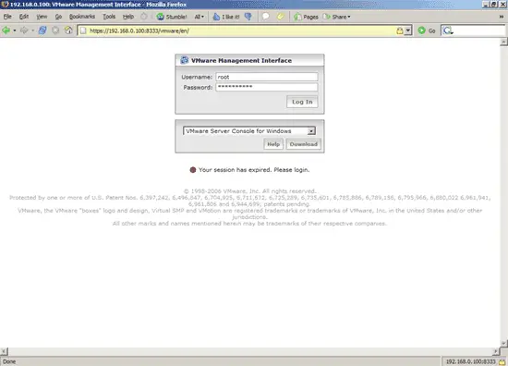Click the copyright 1998-2006 VMware text

[x=249, y=191]
